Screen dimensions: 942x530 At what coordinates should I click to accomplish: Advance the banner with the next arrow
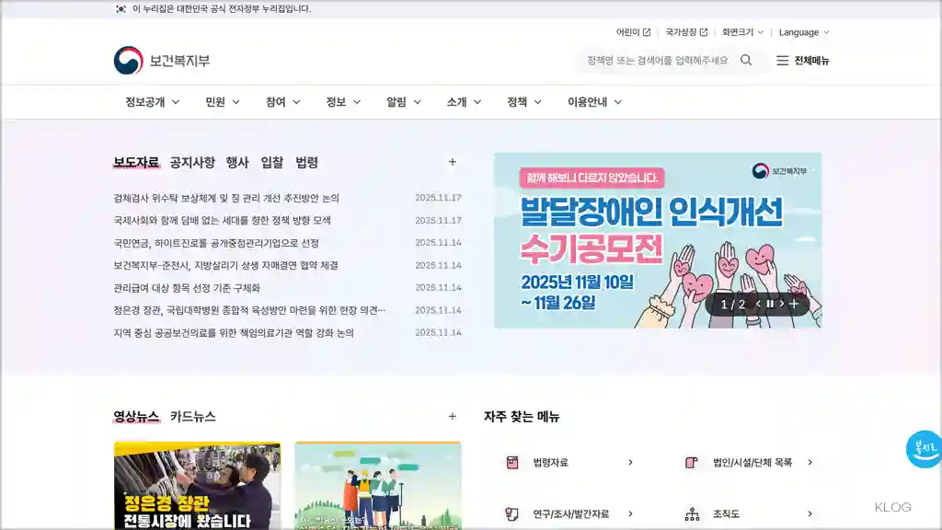click(782, 304)
